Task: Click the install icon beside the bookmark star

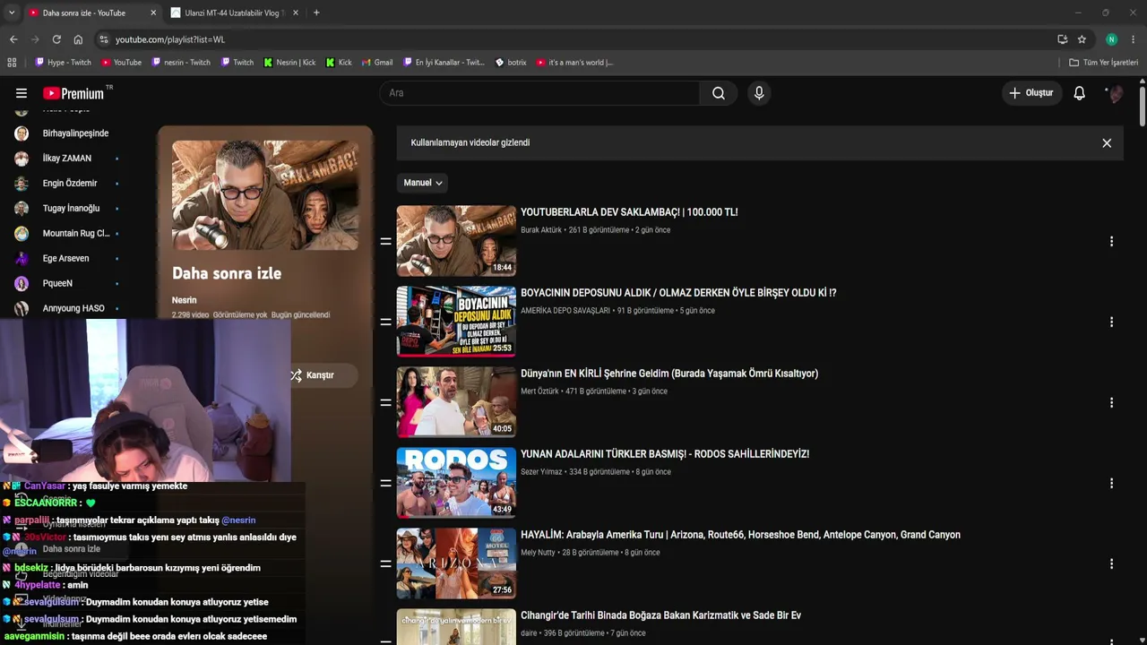Action: coord(1062,39)
